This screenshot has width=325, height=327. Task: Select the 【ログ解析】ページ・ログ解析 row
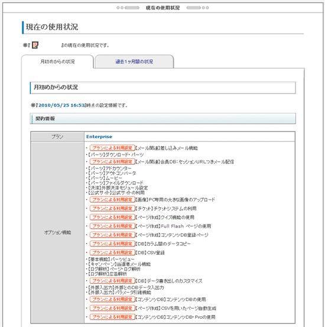point(114,269)
